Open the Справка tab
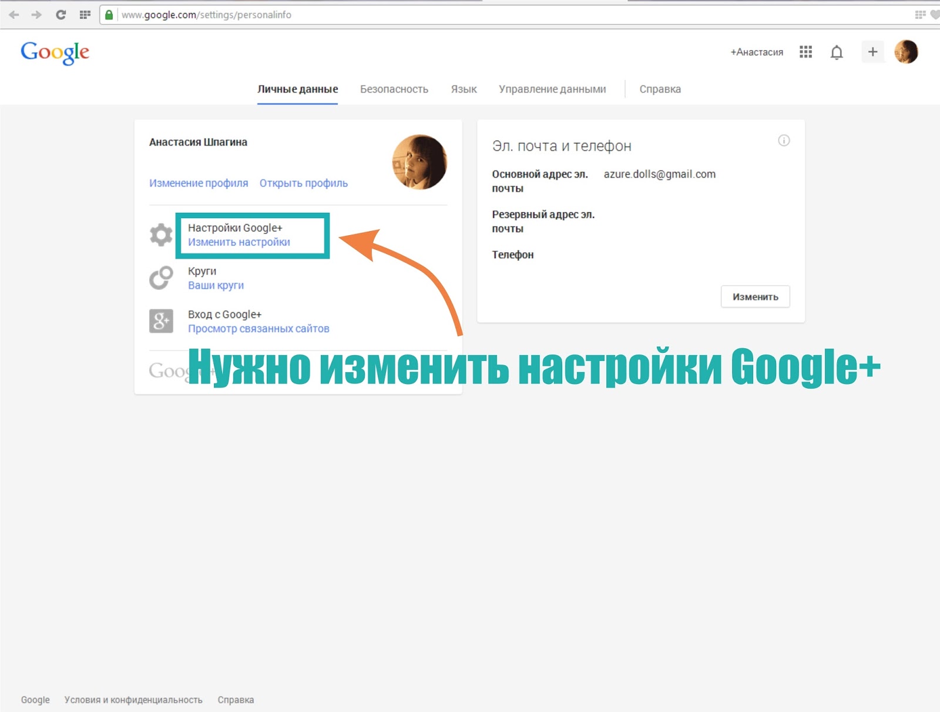 pos(660,89)
